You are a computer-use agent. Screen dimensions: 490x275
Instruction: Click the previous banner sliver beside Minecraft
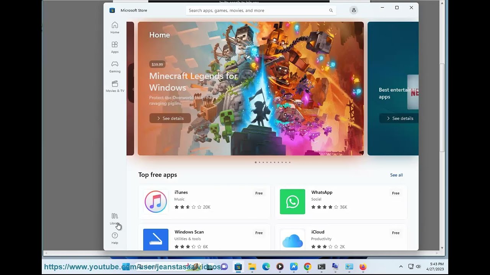pos(130,89)
